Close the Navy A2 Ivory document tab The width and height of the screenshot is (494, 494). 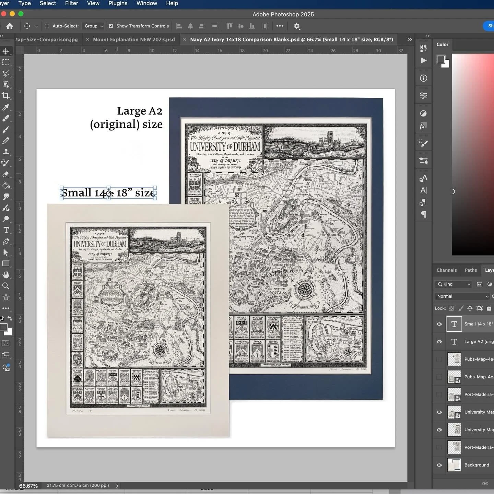pyautogui.click(x=185, y=40)
